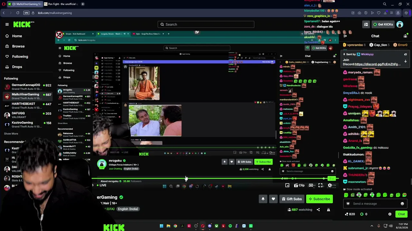Collapse the Kick sidebar hamburger menu

[x=7, y=24]
